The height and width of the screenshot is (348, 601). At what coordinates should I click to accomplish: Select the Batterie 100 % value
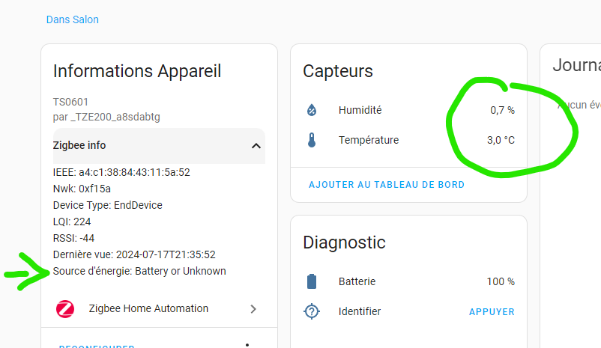coord(501,281)
